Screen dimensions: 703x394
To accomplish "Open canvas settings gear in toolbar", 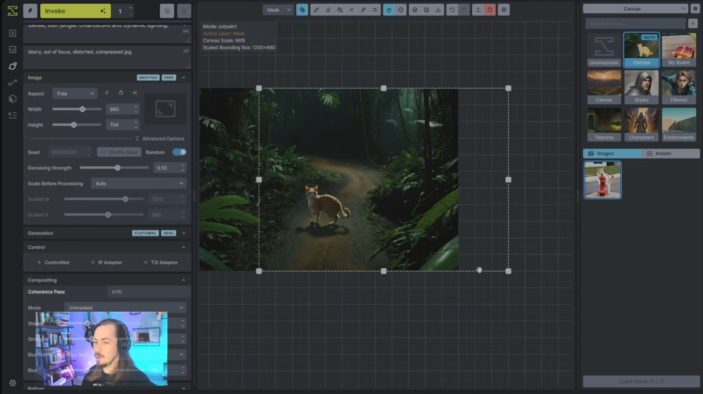I will click(503, 10).
